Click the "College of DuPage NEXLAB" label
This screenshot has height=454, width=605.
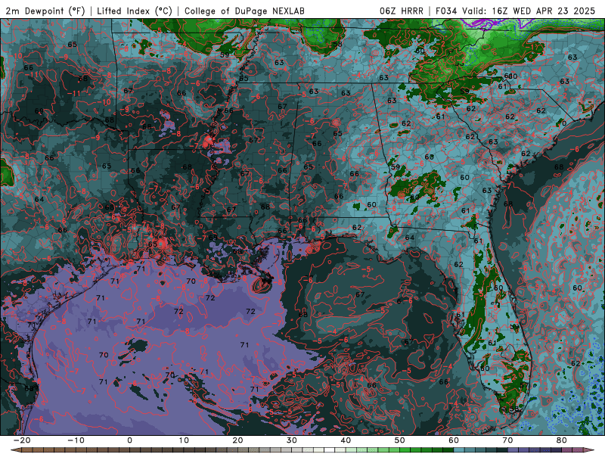244,11
